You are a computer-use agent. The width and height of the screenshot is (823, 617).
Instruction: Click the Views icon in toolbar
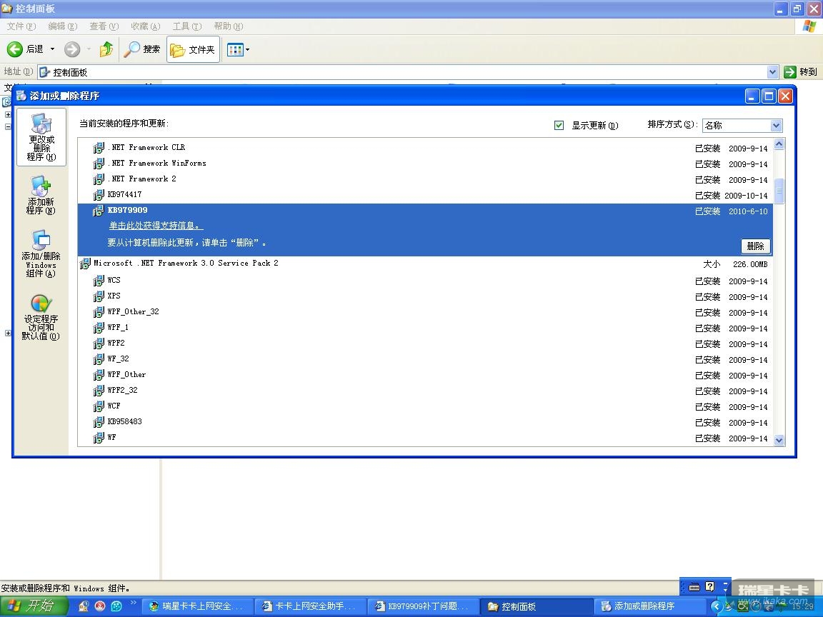234,50
